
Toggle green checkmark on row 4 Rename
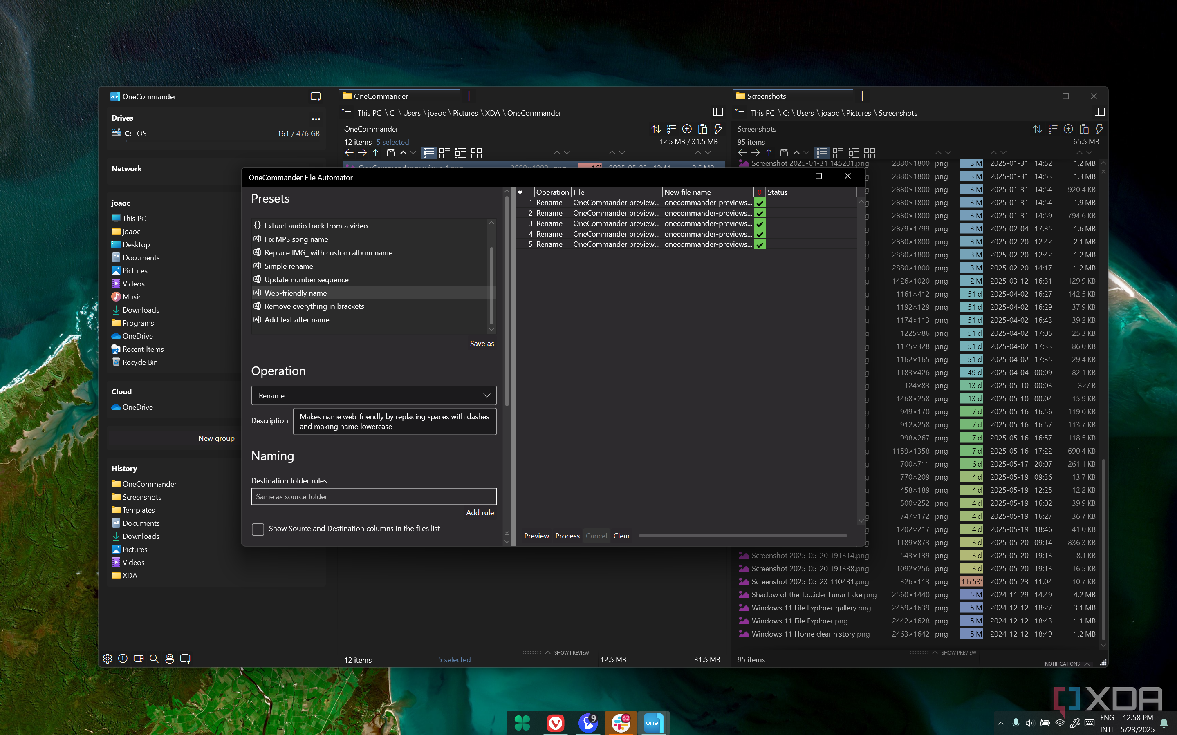[760, 234]
